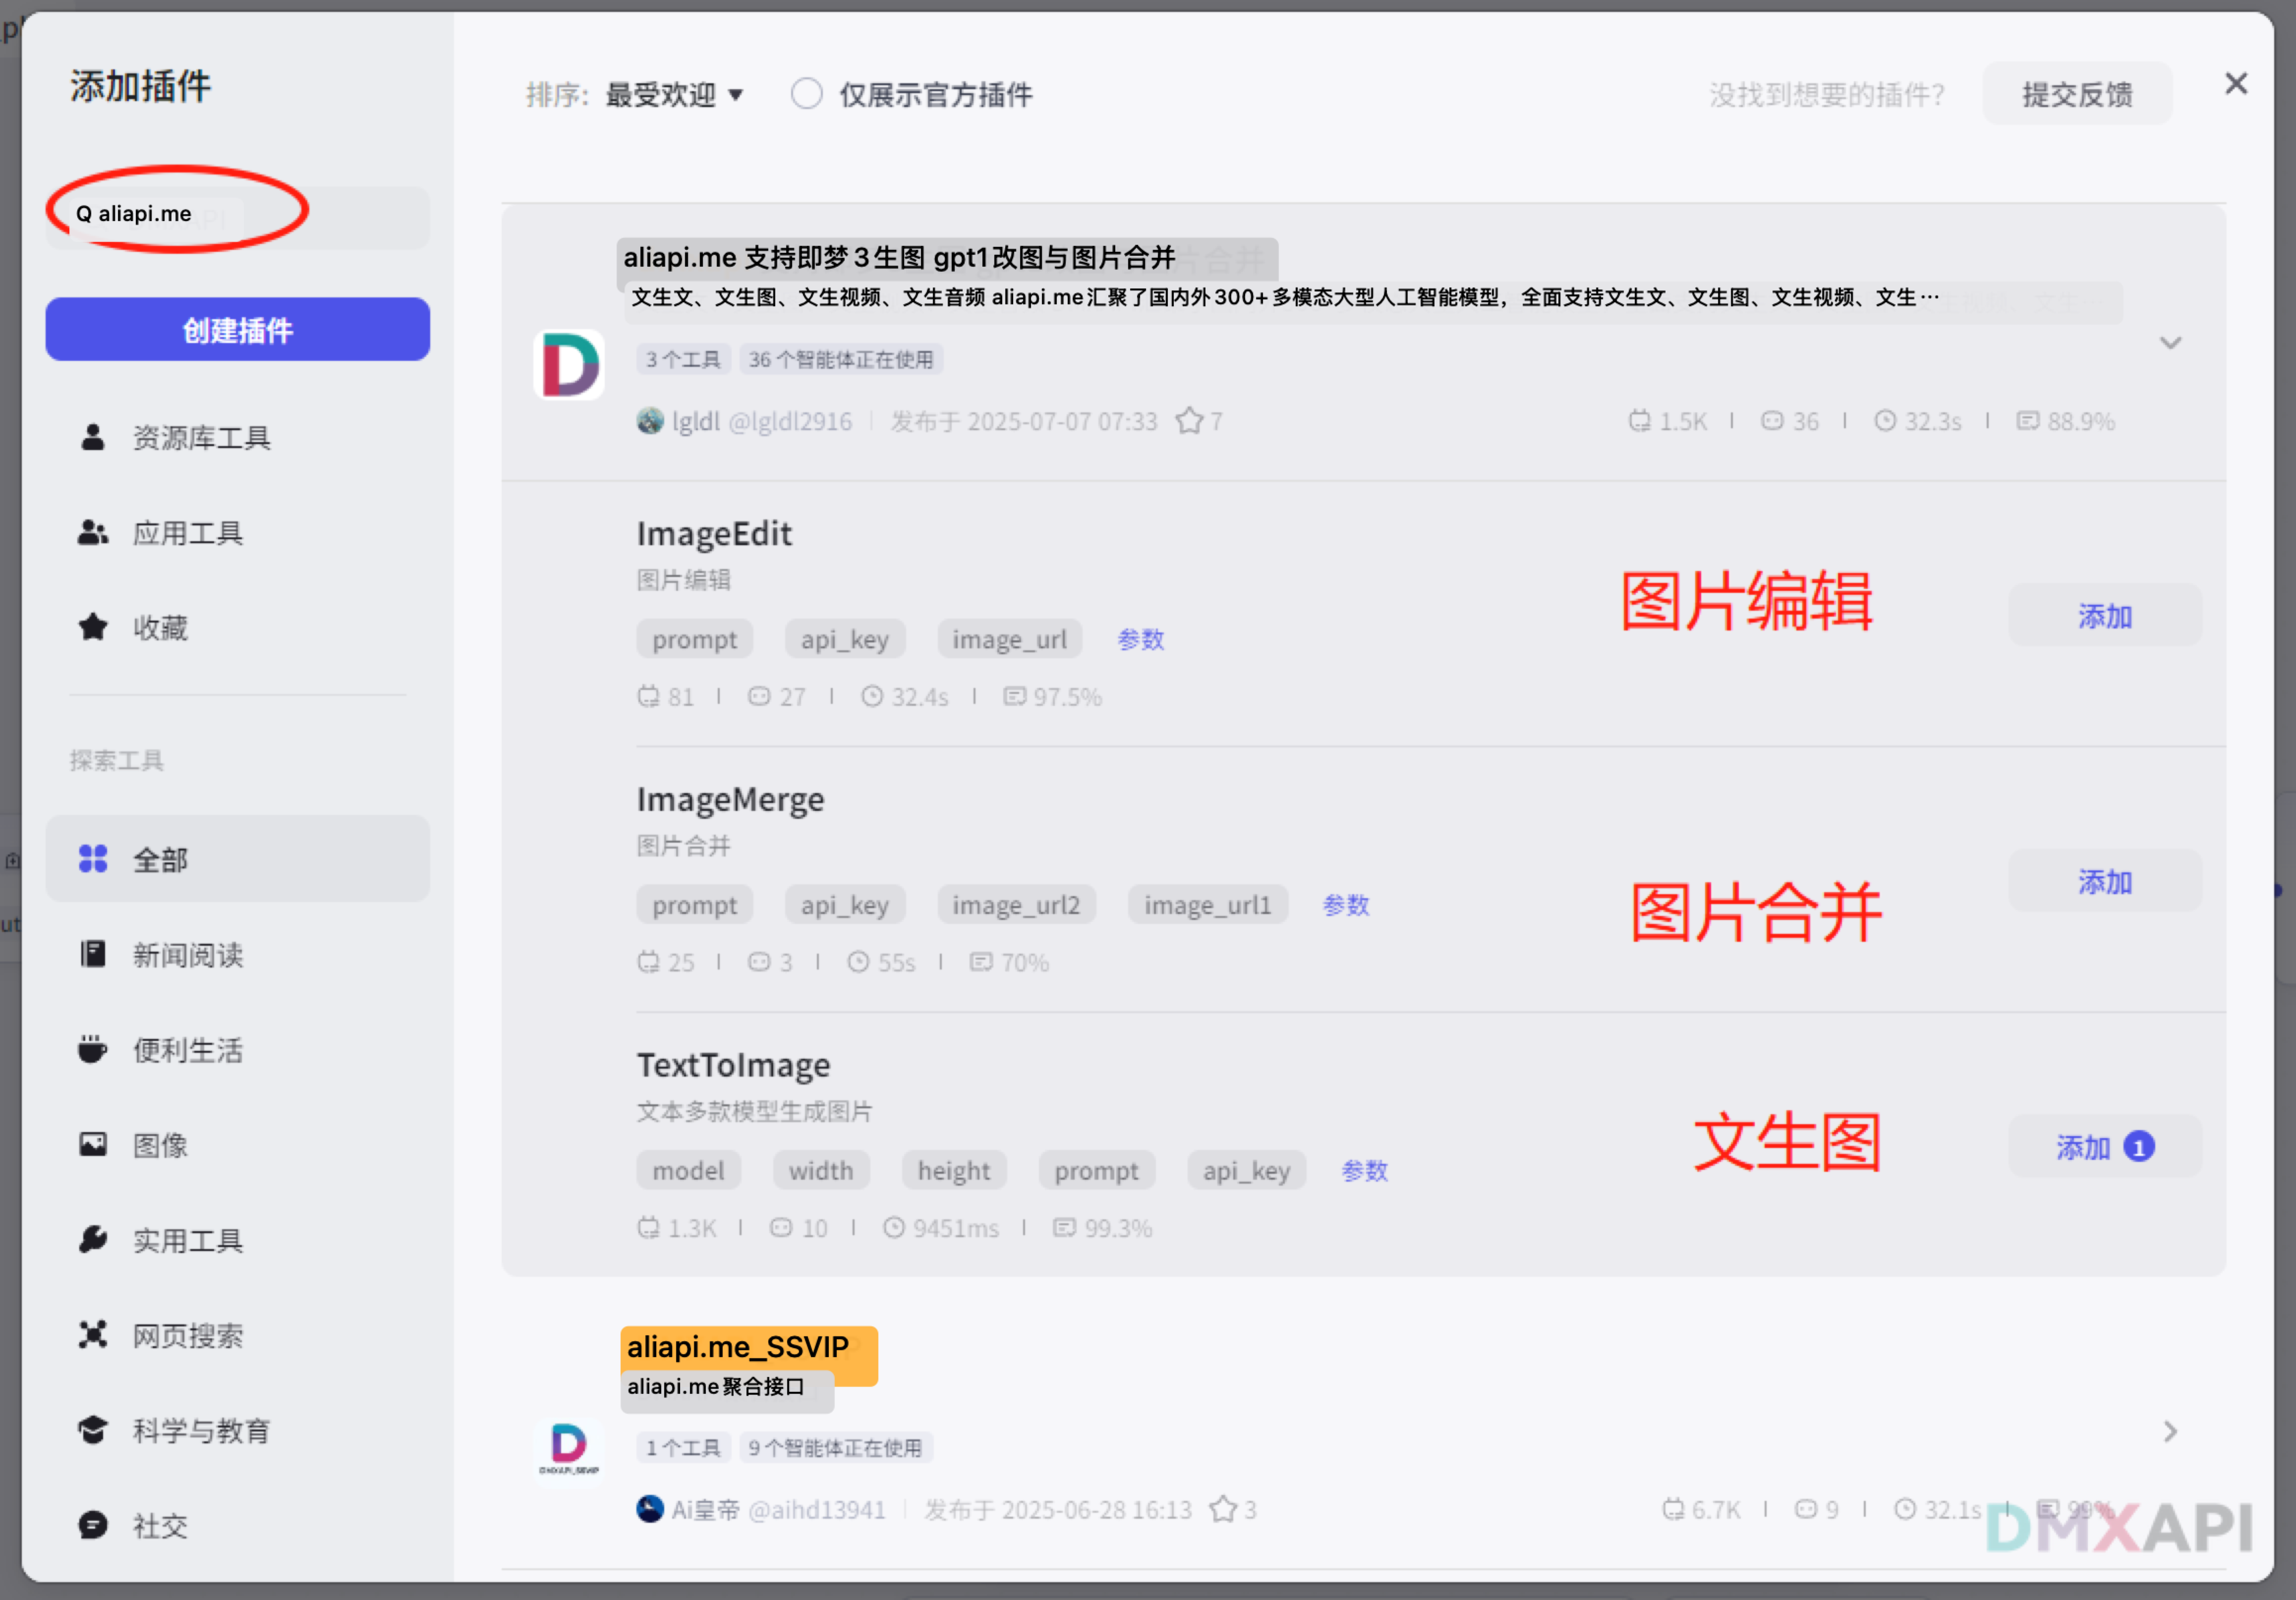Select the 全部 category

point(238,859)
